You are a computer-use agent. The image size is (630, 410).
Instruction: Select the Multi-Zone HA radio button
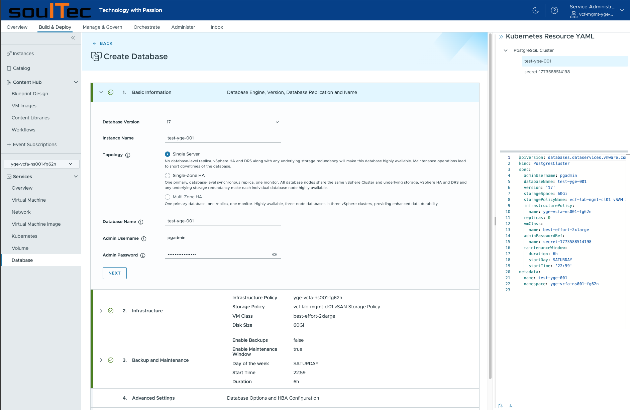(x=167, y=197)
